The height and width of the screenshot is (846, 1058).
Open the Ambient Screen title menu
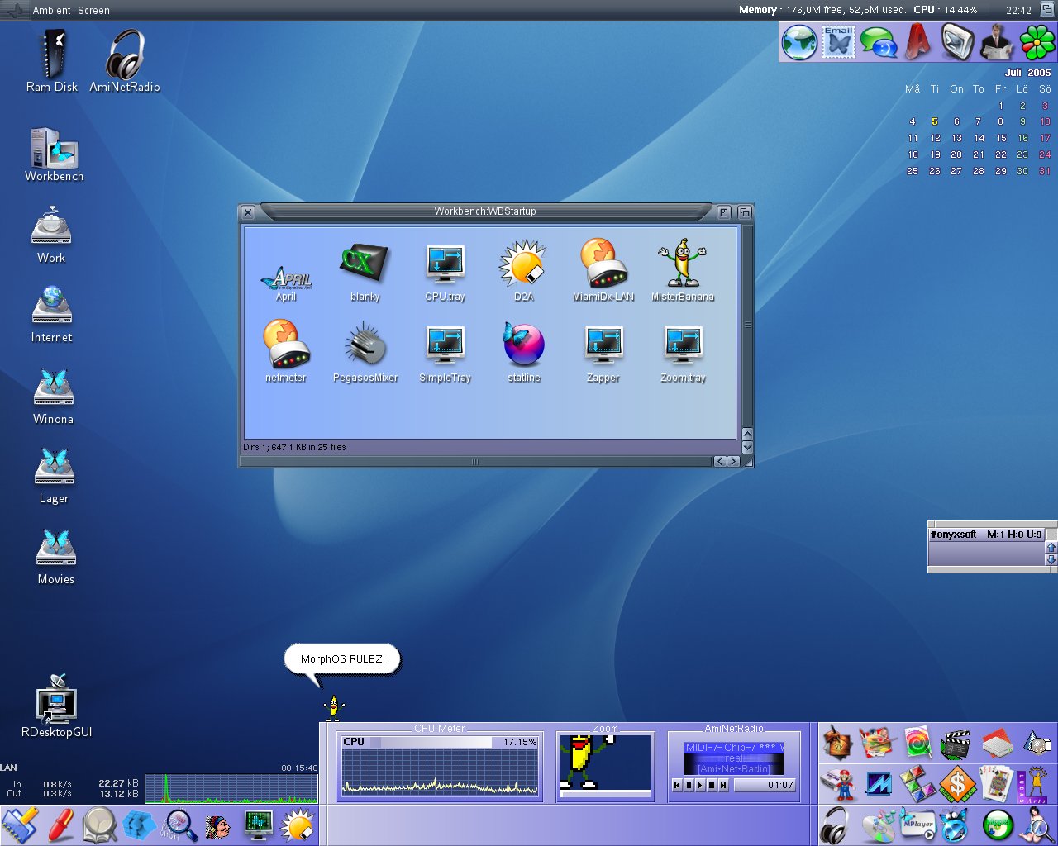pyautogui.click(x=71, y=11)
